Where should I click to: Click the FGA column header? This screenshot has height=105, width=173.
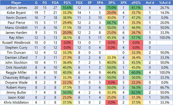(55, 3)
